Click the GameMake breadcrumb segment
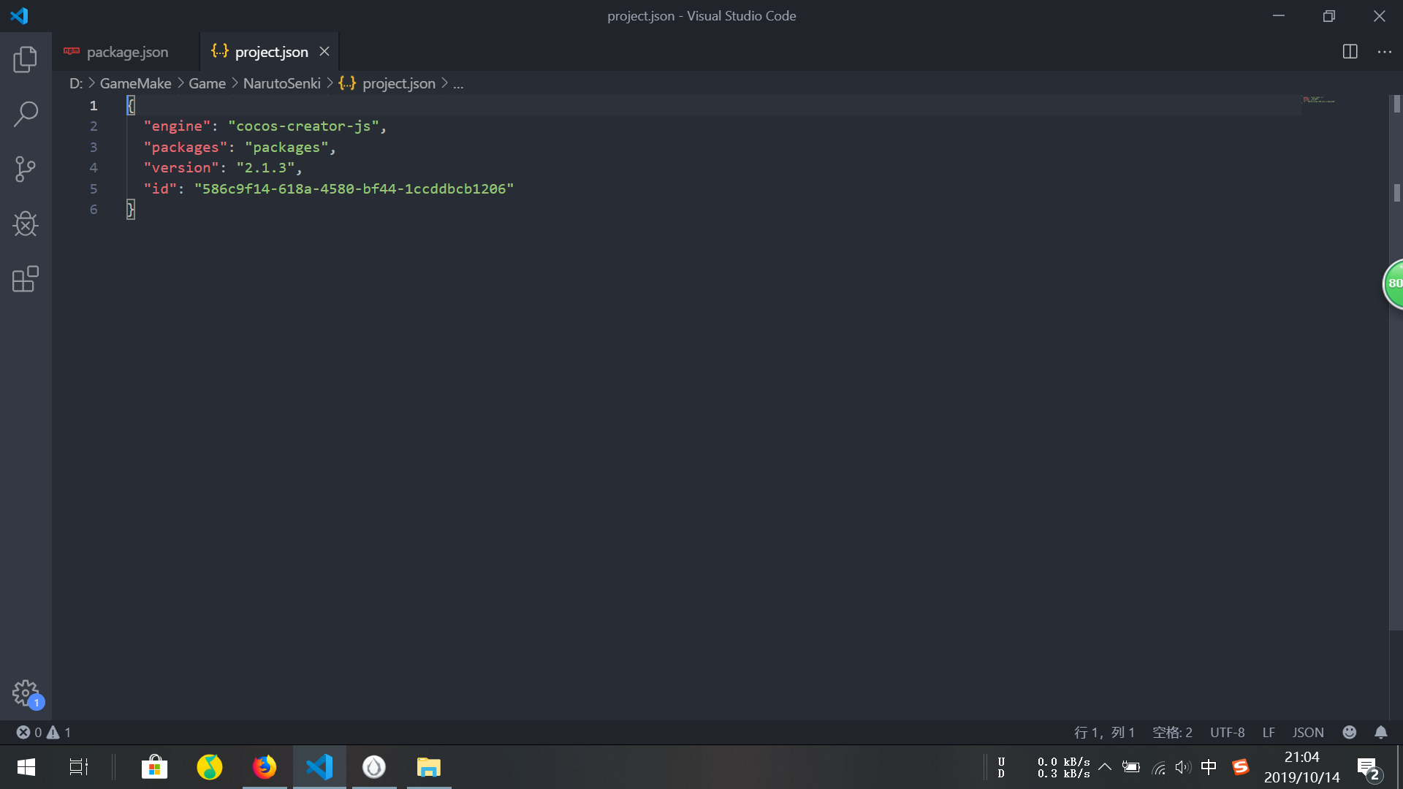Screen dimensions: 1403x789 (135, 83)
